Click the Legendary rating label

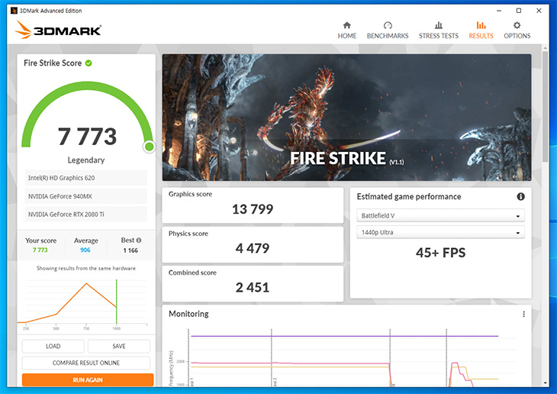[x=86, y=160]
